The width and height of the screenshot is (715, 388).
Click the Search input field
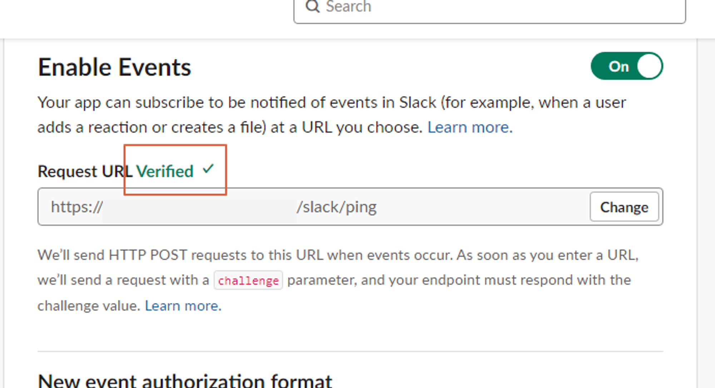point(489,8)
